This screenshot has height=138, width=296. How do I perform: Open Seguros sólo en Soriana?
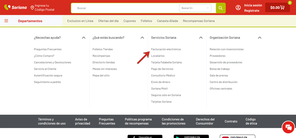coord(166,95)
